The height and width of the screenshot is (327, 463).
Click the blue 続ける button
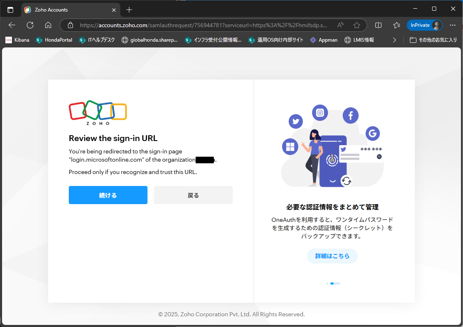click(x=108, y=195)
